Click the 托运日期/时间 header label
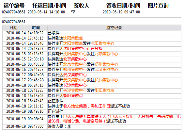 (x=49, y=6)
